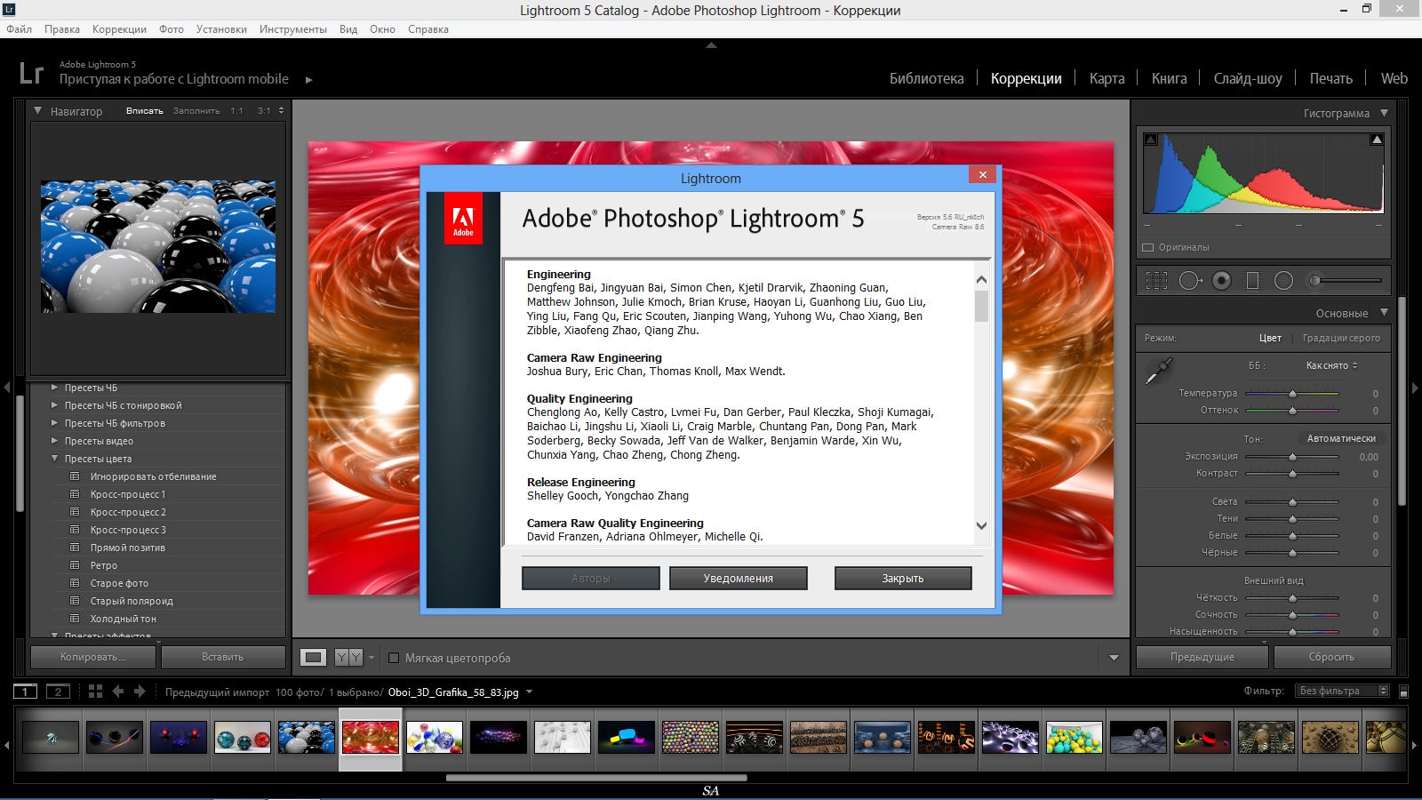1422x800 pixels.
Task: Collapse the Основные panel
Action: click(1384, 313)
